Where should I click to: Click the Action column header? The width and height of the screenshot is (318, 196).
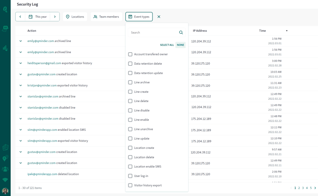[31, 31]
